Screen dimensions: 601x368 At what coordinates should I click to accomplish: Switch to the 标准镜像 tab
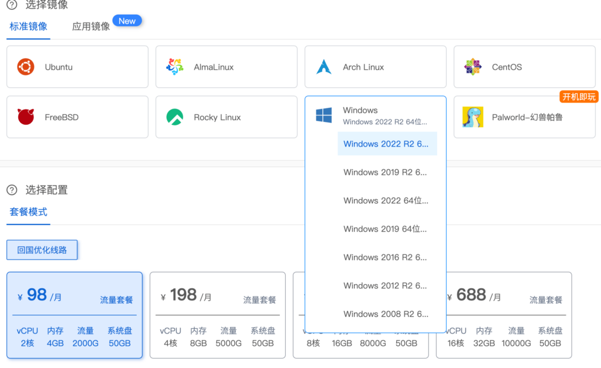coord(28,26)
